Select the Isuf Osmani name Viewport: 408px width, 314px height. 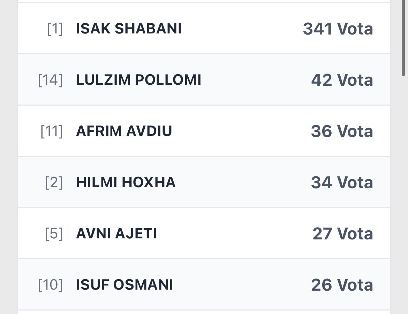click(124, 285)
